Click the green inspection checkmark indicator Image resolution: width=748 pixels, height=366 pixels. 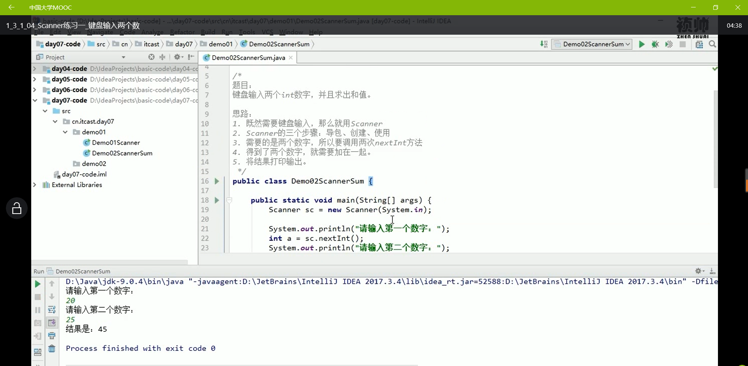tap(714, 69)
